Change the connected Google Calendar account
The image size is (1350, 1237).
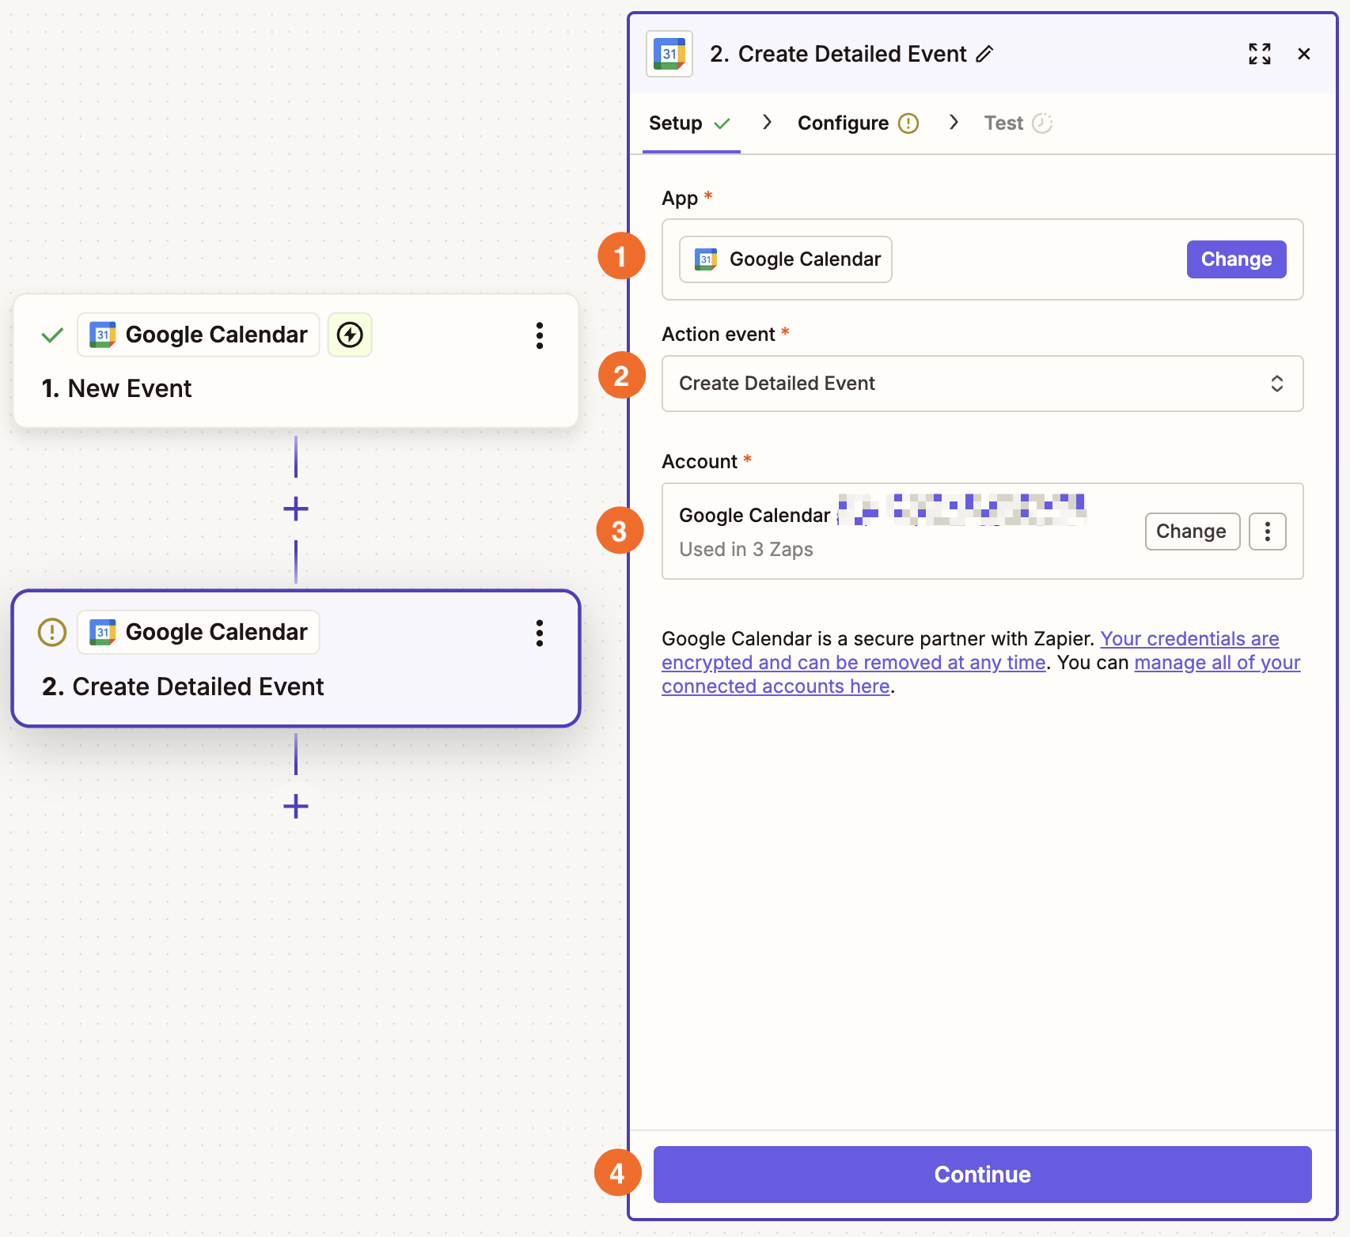pyautogui.click(x=1192, y=531)
